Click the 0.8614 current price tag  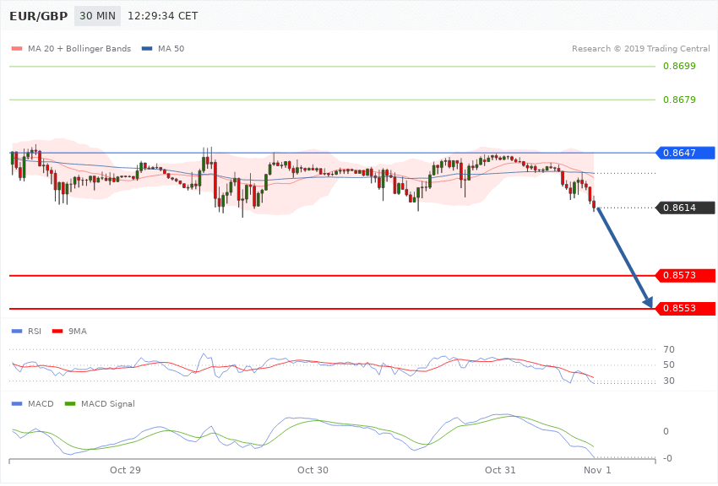[x=685, y=208]
